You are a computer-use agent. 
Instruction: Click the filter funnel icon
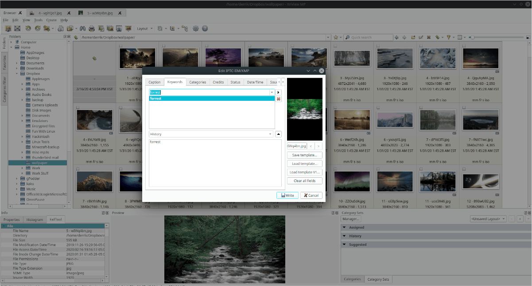click(448, 37)
